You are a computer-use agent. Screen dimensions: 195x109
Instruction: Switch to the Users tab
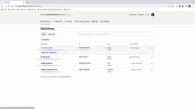68,21
